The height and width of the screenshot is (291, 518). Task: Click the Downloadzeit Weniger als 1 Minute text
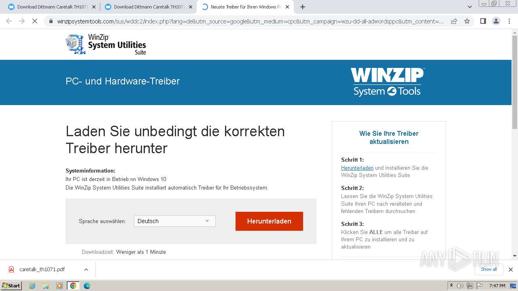[x=124, y=252]
